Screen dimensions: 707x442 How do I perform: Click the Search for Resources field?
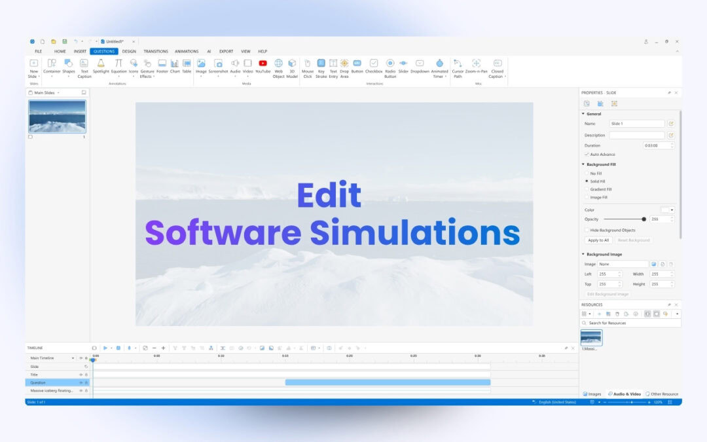click(630, 323)
